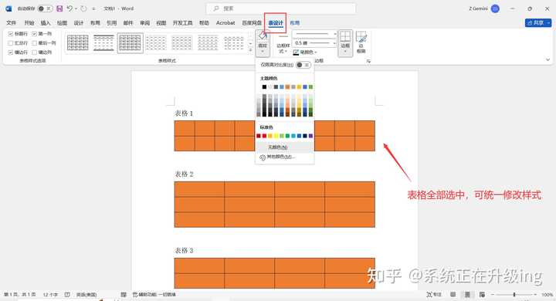Expand the table styles gallery more arrow
Viewport: 556px width, 301px height.
pyautogui.click(x=250, y=51)
